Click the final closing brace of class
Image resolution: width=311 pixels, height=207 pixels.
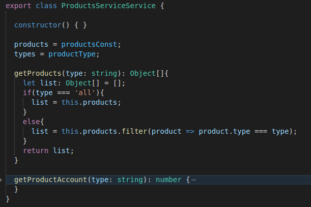(8, 199)
